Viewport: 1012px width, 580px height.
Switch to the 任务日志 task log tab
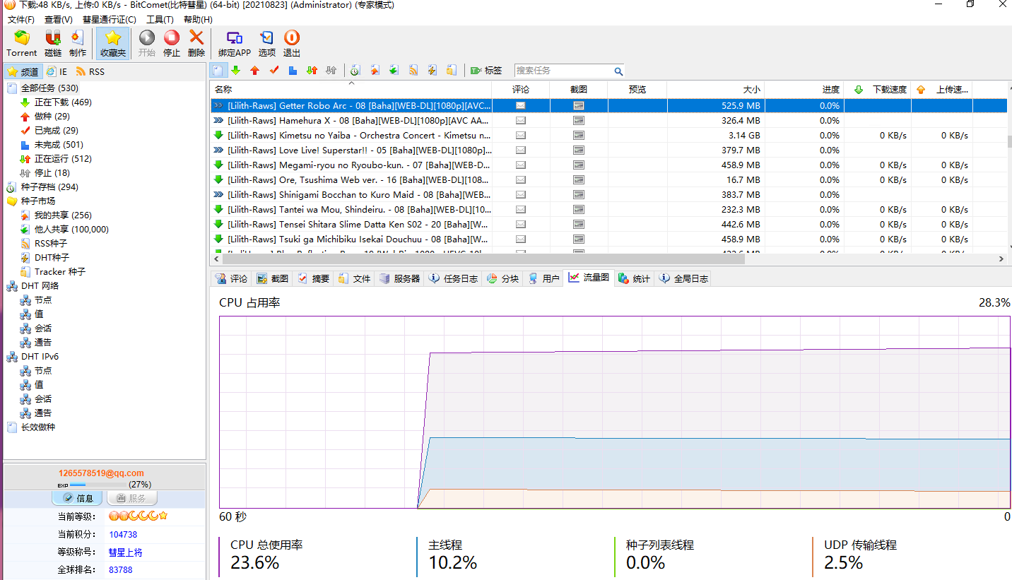[454, 278]
